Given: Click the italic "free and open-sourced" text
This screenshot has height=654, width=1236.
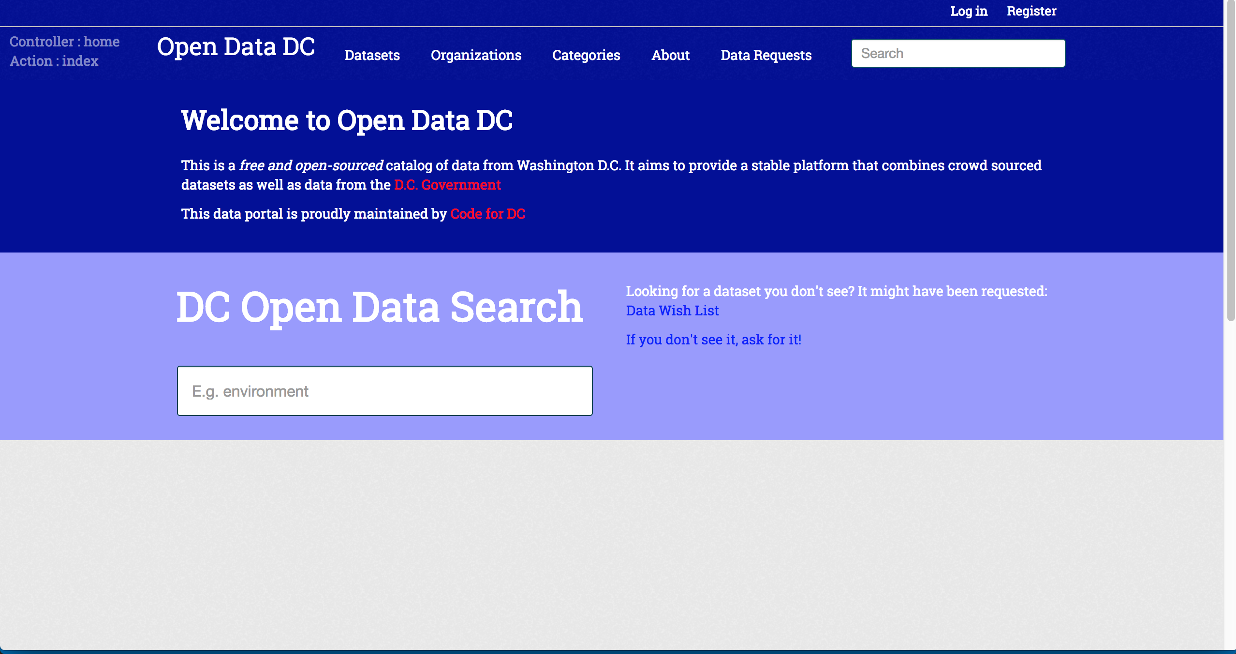Looking at the screenshot, I should point(311,165).
